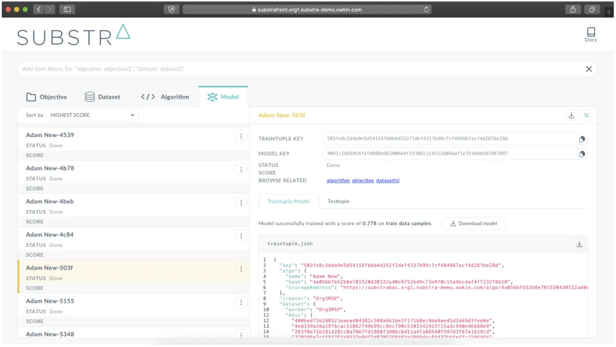Follow the related dataset(s) link
616x347 pixels.
[388, 180]
